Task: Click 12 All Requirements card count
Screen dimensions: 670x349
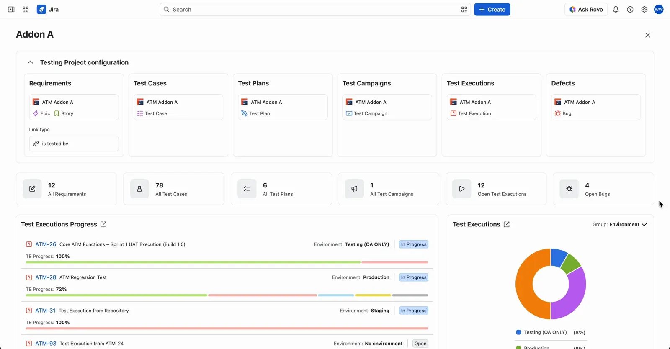Action: 52,185
